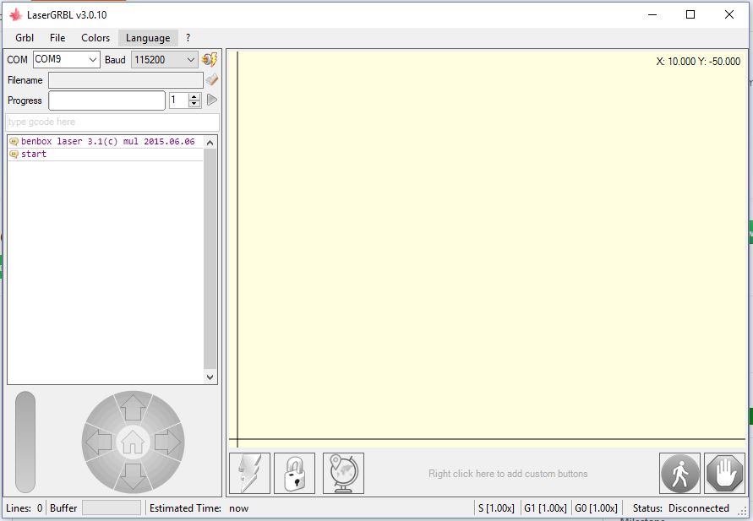
Task: Click the Buffer progress bar
Action: click(x=112, y=507)
